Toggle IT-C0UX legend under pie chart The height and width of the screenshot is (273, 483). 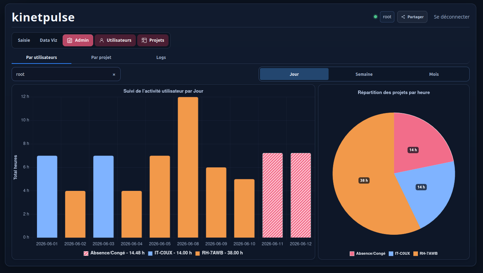399,253
